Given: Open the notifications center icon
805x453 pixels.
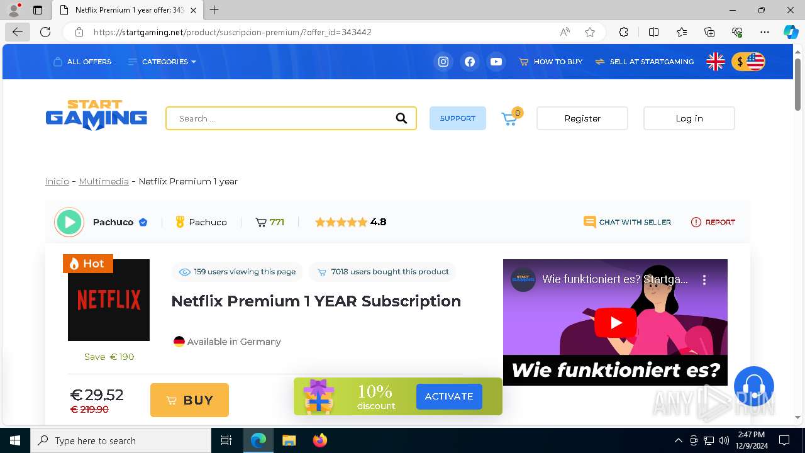Looking at the screenshot, I should tap(784, 440).
